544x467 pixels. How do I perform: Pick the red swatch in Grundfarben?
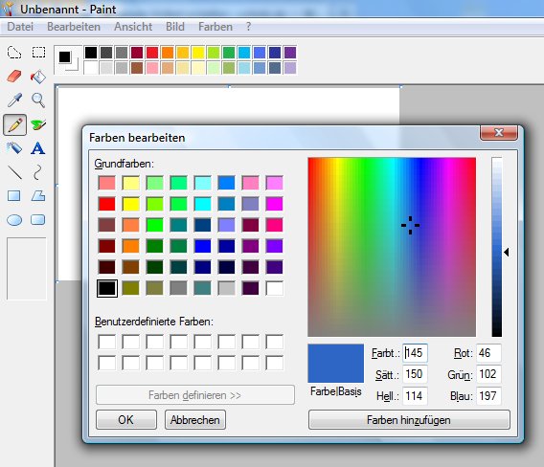pos(106,204)
